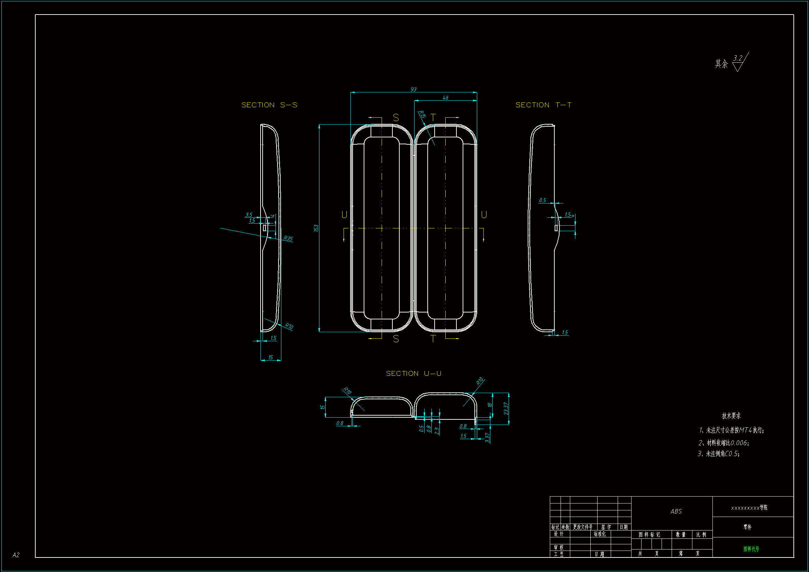
Task: Click the SECTION S-S label
Action: (x=269, y=105)
